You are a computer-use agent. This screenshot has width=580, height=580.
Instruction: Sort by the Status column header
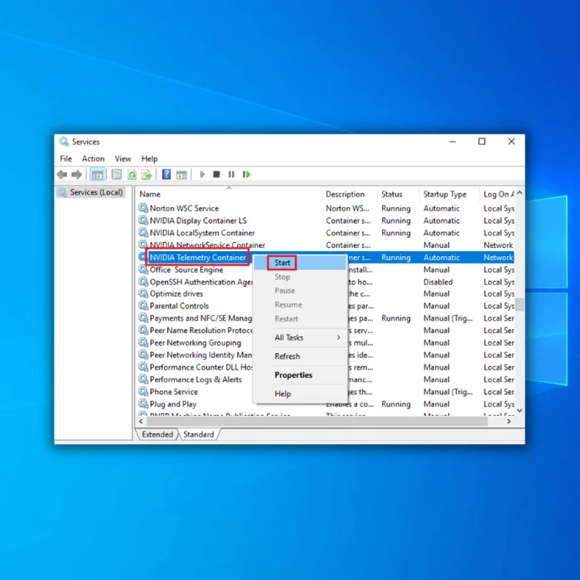(399, 194)
